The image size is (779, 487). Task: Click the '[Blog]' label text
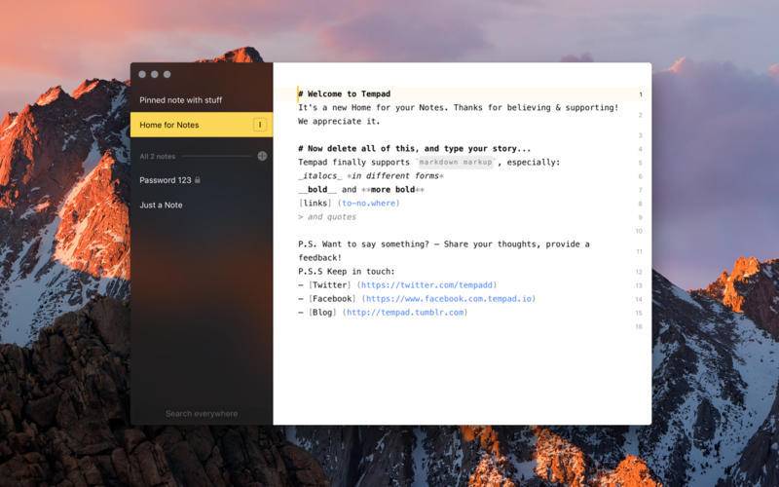(x=322, y=312)
